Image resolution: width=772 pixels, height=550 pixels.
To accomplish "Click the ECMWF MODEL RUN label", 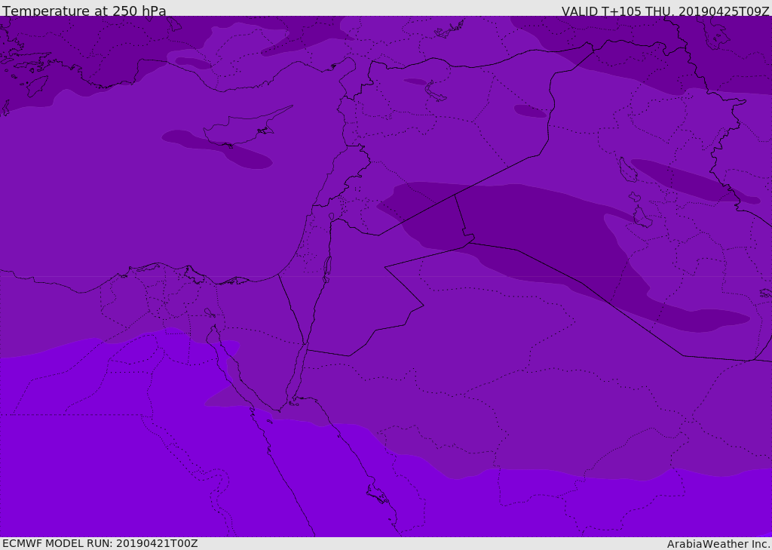I will pyautogui.click(x=100, y=543).
